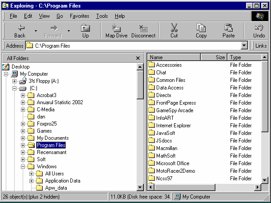Click My Computer icon in status bar
This screenshot has height=203, width=271.
pyautogui.click(x=177, y=197)
